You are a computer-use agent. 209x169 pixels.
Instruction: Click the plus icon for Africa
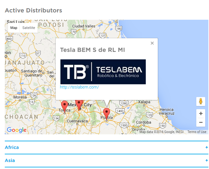(206, 147)
